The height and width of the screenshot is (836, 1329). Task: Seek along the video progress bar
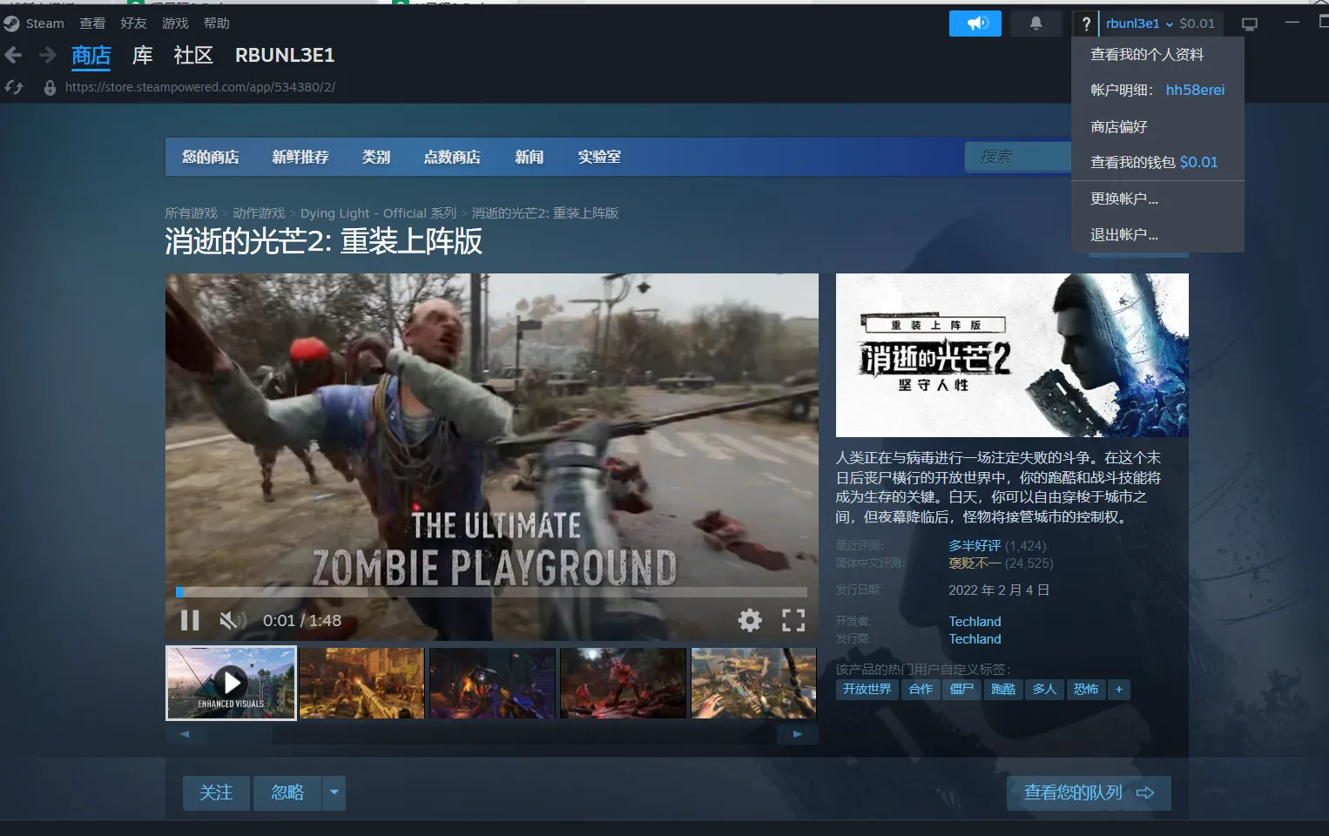pyautogui.click(x=492, y=592)
